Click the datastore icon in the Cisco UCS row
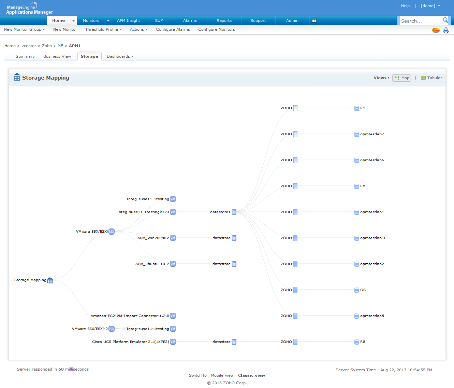The width and height of the screenshot is (454, 388). point(234,342)
